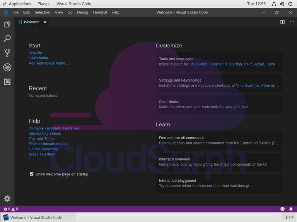Click the Color theme card
The width and height of the screenshot is (297, 222).
219,104
